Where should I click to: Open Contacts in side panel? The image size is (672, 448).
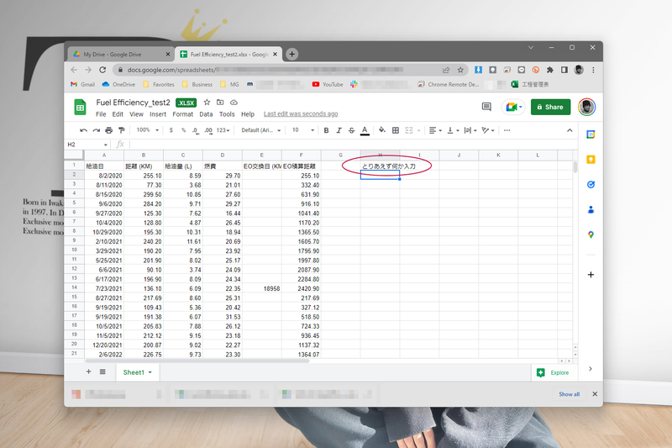pyautogui.click(x=591, y=209)
